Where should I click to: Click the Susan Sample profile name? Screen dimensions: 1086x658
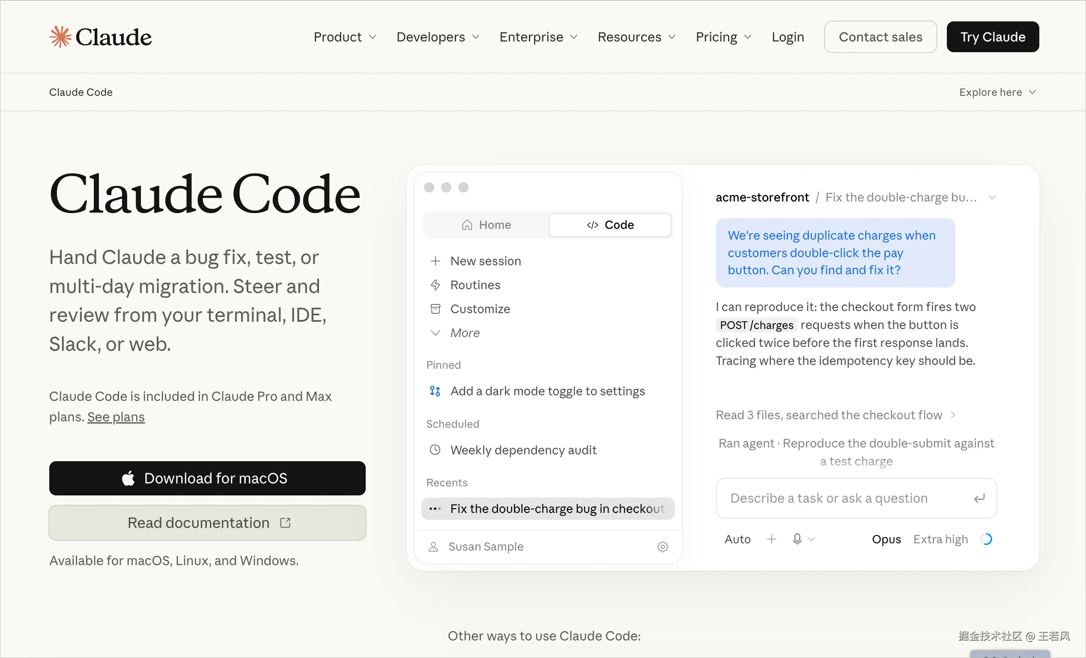486,547
